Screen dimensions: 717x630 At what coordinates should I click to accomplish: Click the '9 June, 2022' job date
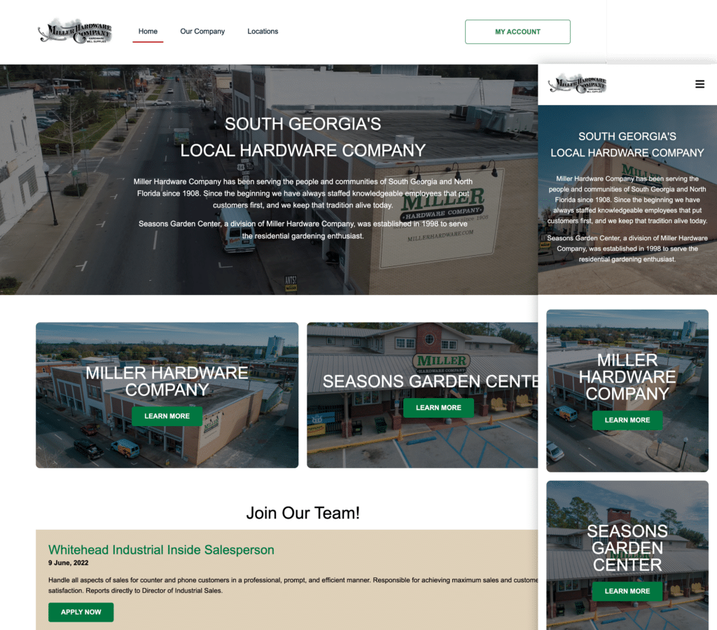tap(68, 563)
